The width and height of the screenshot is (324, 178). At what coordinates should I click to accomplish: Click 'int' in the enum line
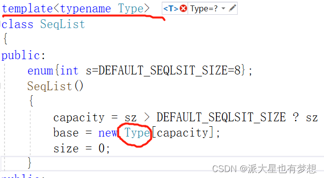(x=69, y=71)
